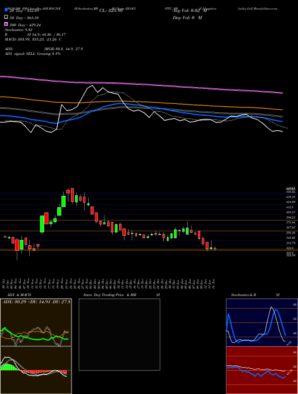The height and width of the screenshot is (394, 298).
Task: Click the peak of the white price line
Action: [x=93, y=86]
